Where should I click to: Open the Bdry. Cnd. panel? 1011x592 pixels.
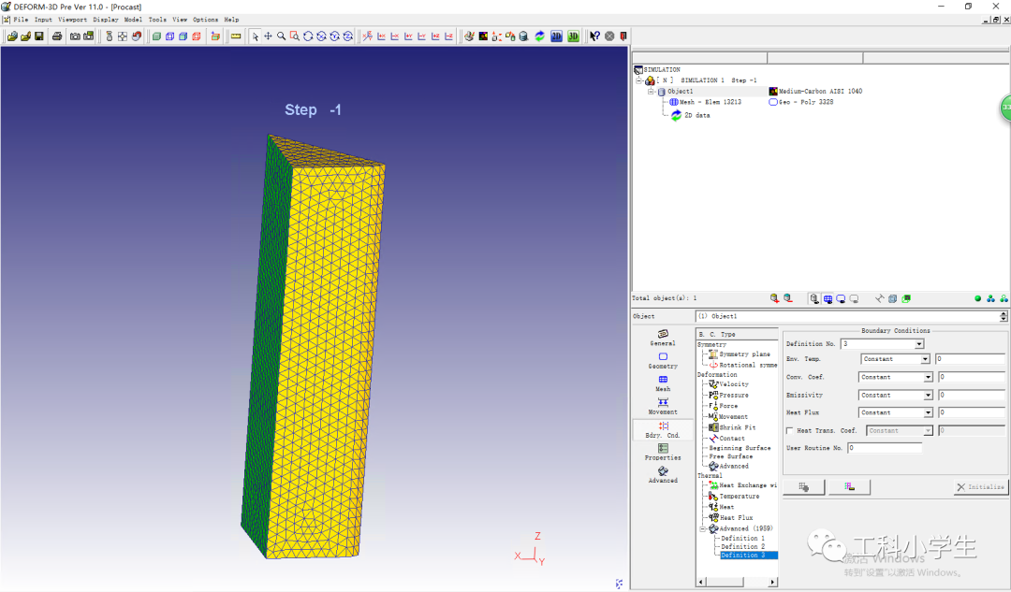tap(663, 429)
